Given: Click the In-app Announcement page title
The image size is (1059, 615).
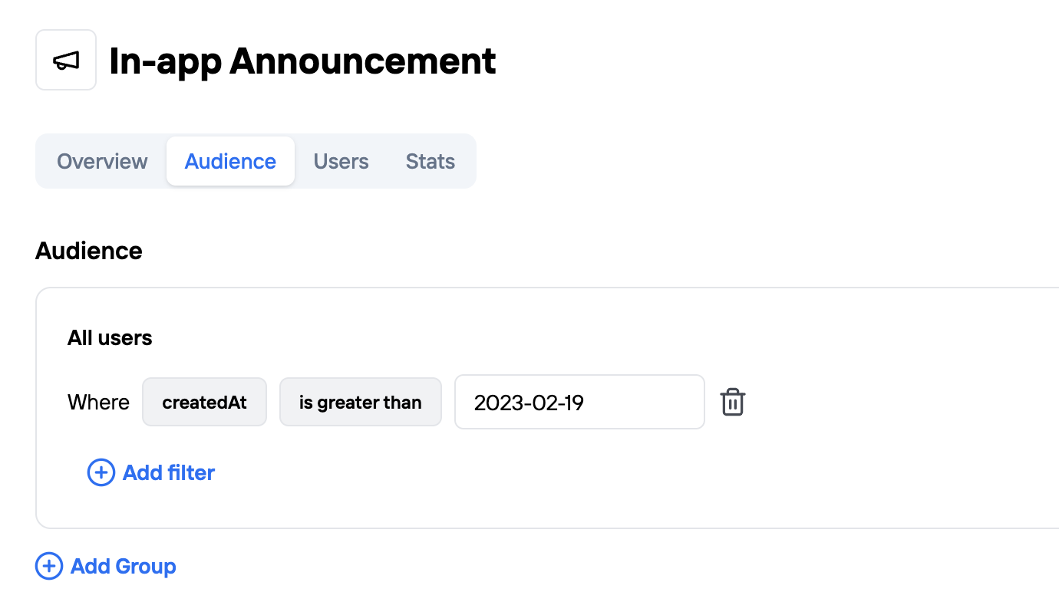Looking at the screenshot, I should pos(303,61).
